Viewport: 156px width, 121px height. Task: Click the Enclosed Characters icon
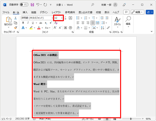71,28
